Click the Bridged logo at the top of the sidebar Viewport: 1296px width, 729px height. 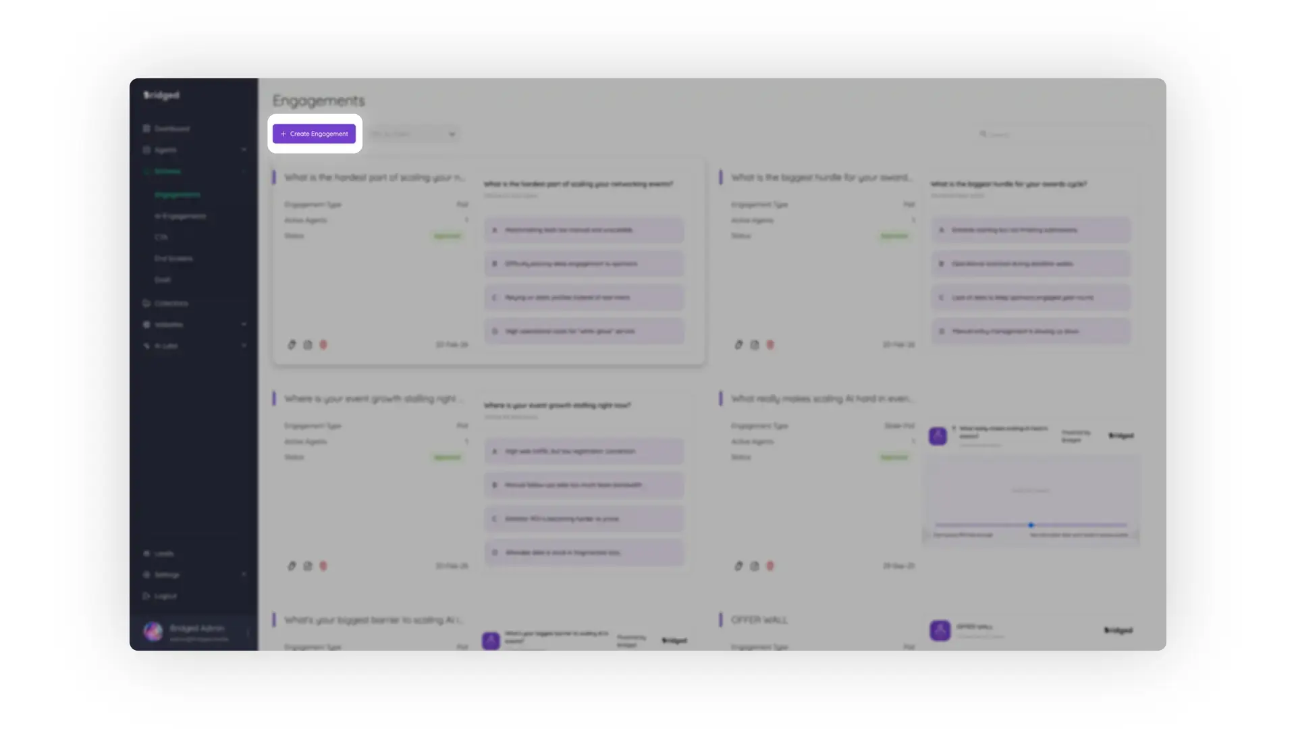tap(161, 95)
